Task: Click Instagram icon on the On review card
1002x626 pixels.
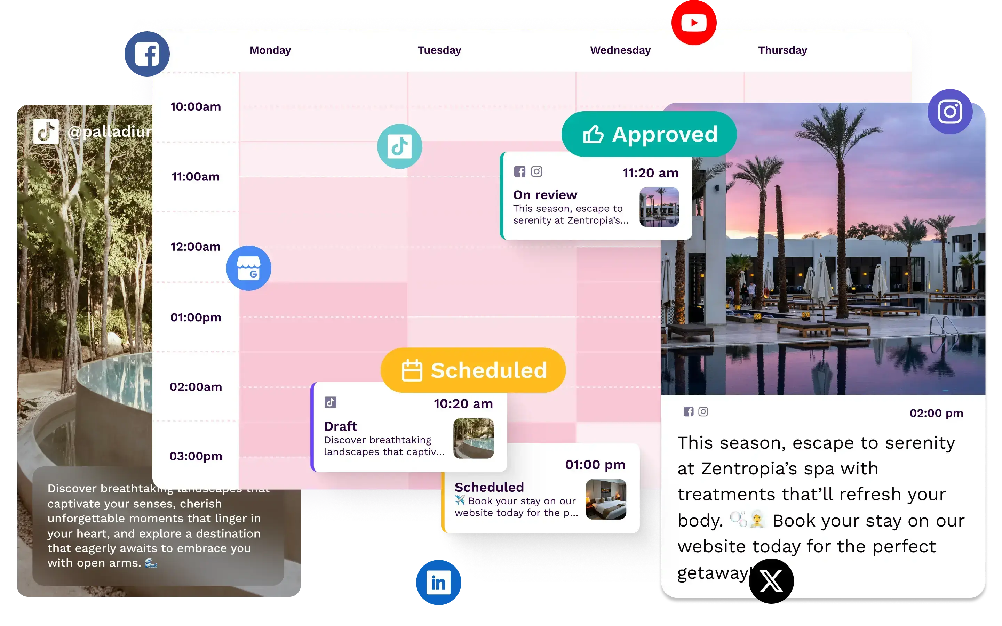Action: [x=536, y=171]
